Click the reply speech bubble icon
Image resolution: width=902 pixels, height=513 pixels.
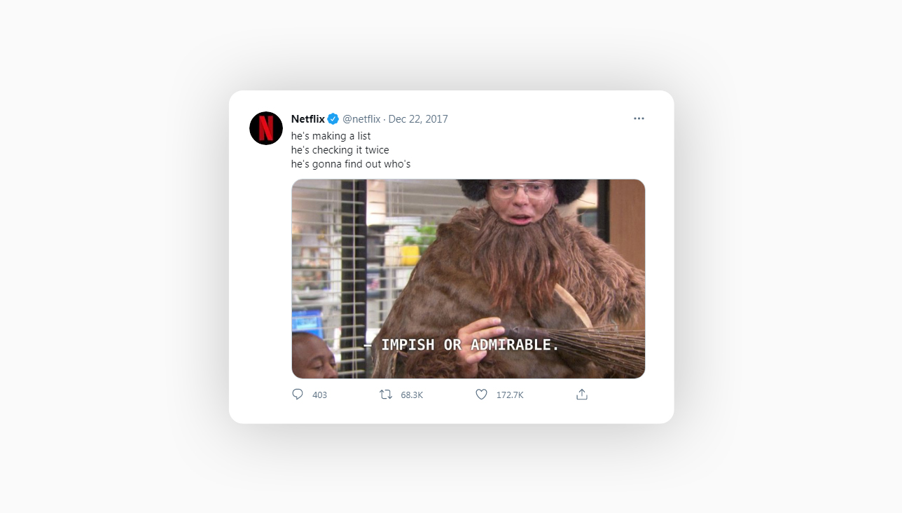(298, 395)
